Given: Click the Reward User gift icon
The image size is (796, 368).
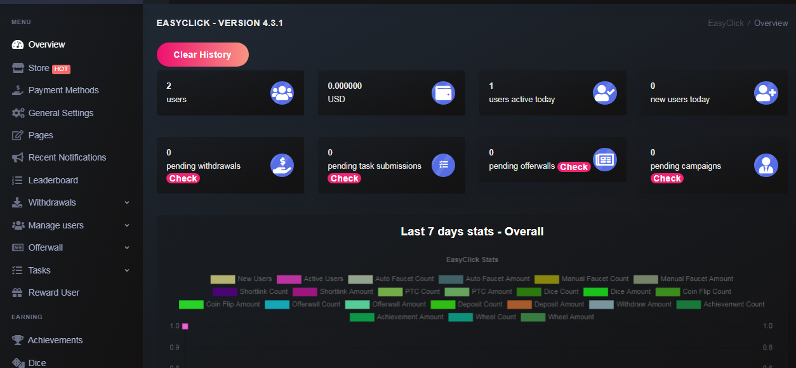Looking at the screenshot, I should pos(18,292).
